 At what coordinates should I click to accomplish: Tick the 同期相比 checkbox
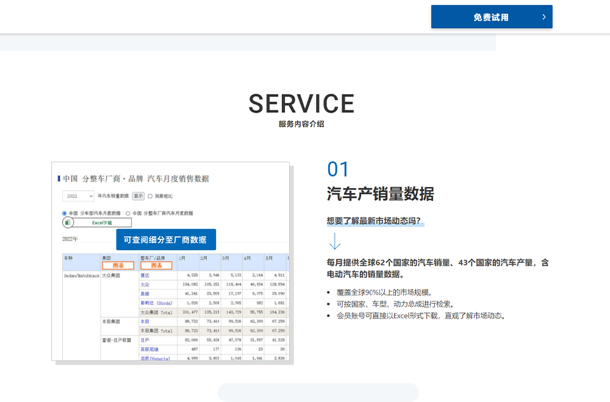(150, 196)
